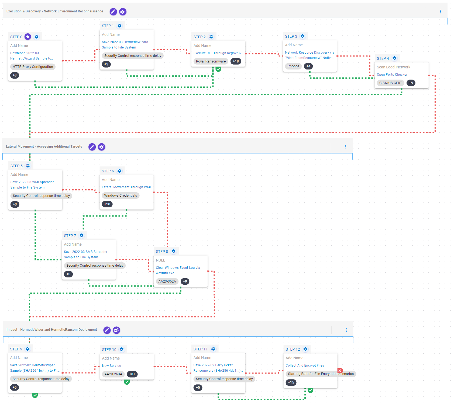Screen dimensions: 454x404
Task: Click Add Name field on STEP 7
Action: click(73, 244)
